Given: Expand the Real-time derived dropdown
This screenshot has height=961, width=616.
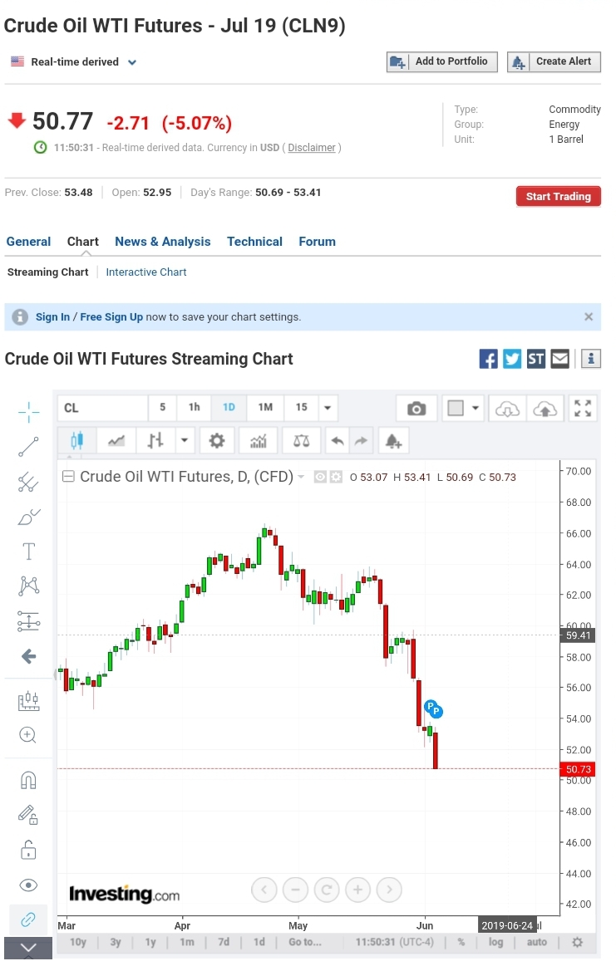Looking at the screenshot, I should [132, 62].
